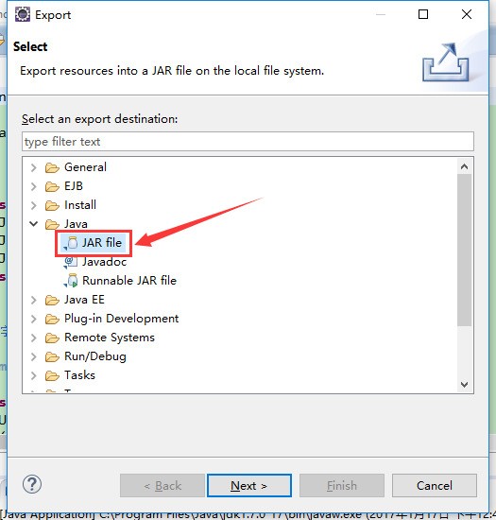Proceed with the Next button
Image resolution: width=496 pixels, height=520 pixels.
coord(249,486)
